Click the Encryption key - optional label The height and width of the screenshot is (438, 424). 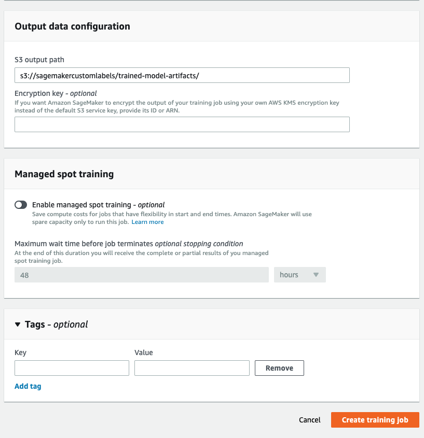coord(56,93)
